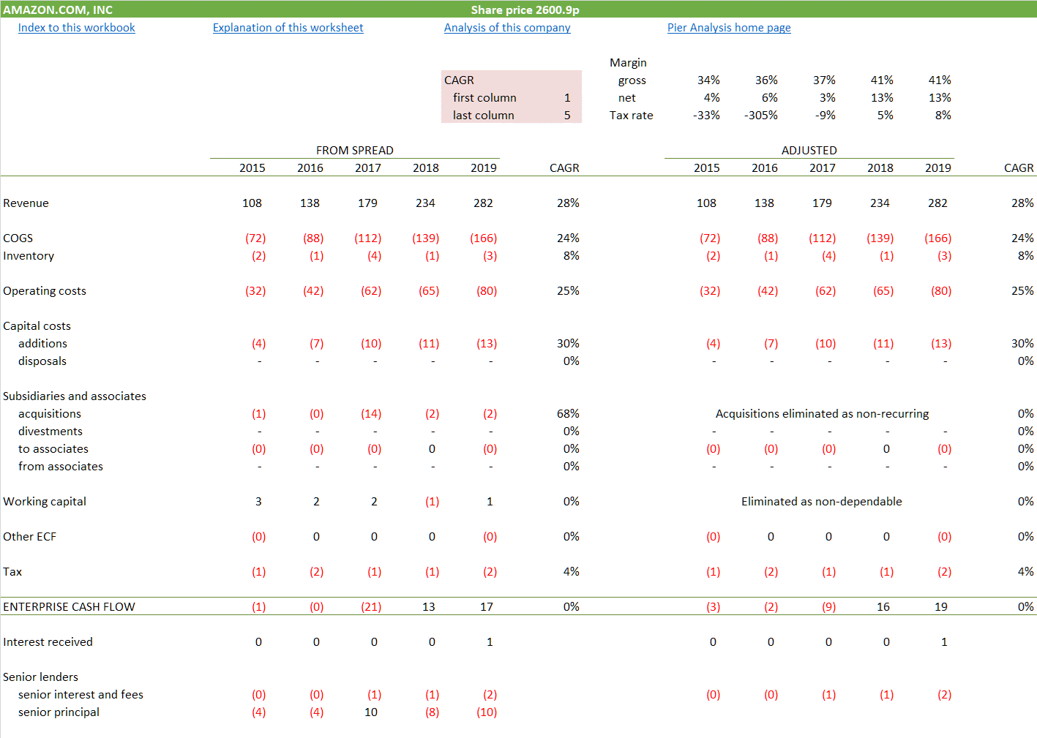
Task: Select the acquisitions CAGR 68% cell
Action: (x=568, y=414)
